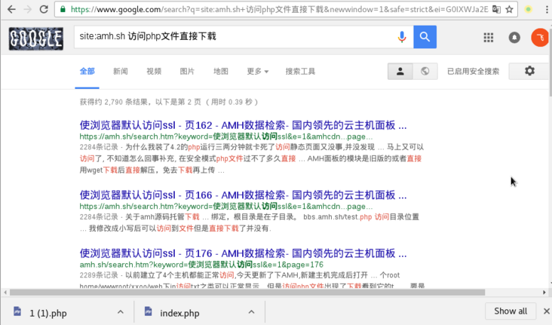Click the horizontal scrollbar right arrow

click(x=544, y=293)
